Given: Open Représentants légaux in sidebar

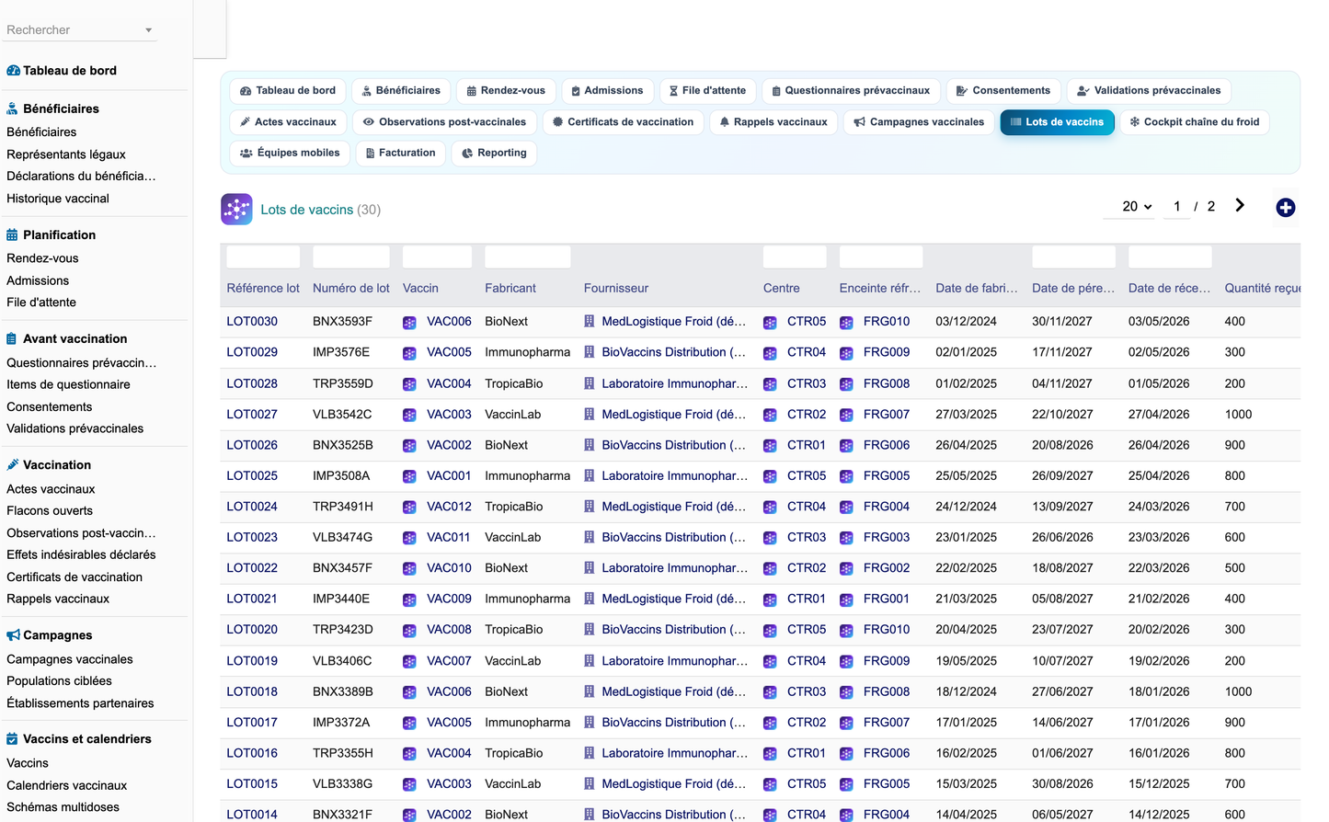Looking at the screenshot, I should tap(66, 154).
